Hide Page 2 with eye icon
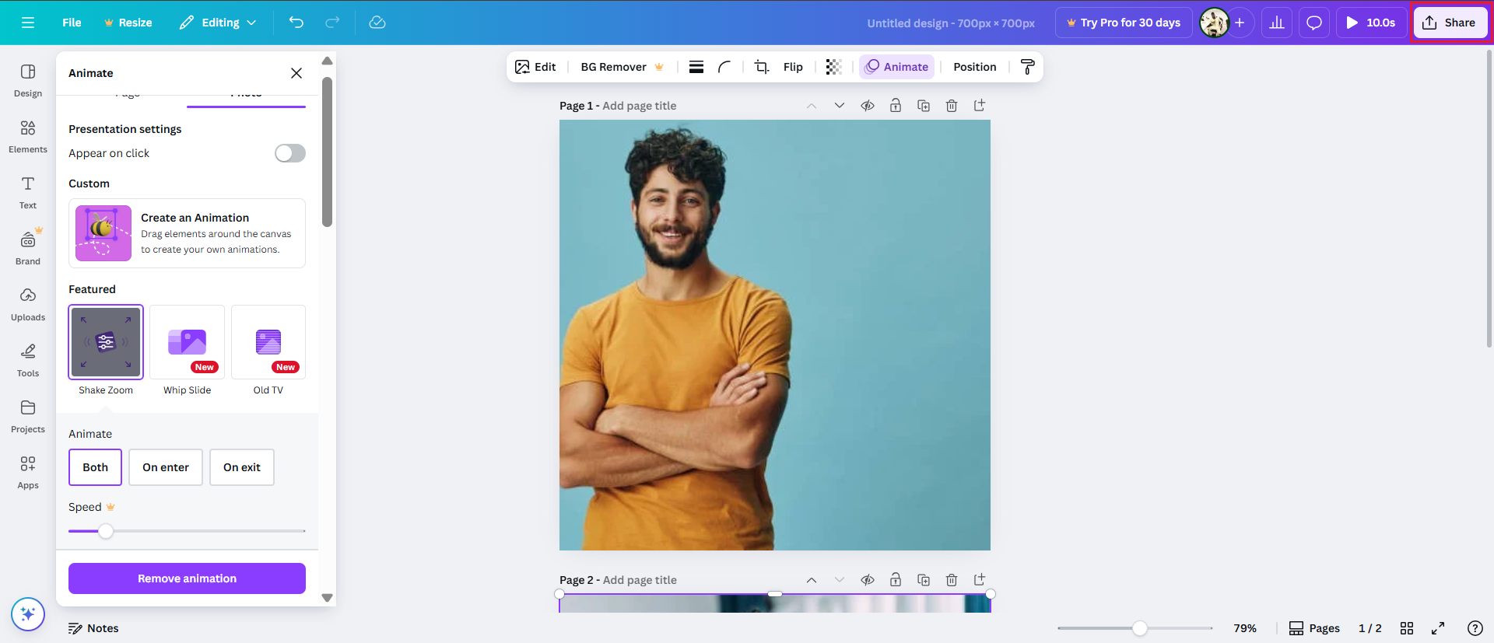Image resolution: width=1494 pixels, height=643 pixels. click(868, 580)
